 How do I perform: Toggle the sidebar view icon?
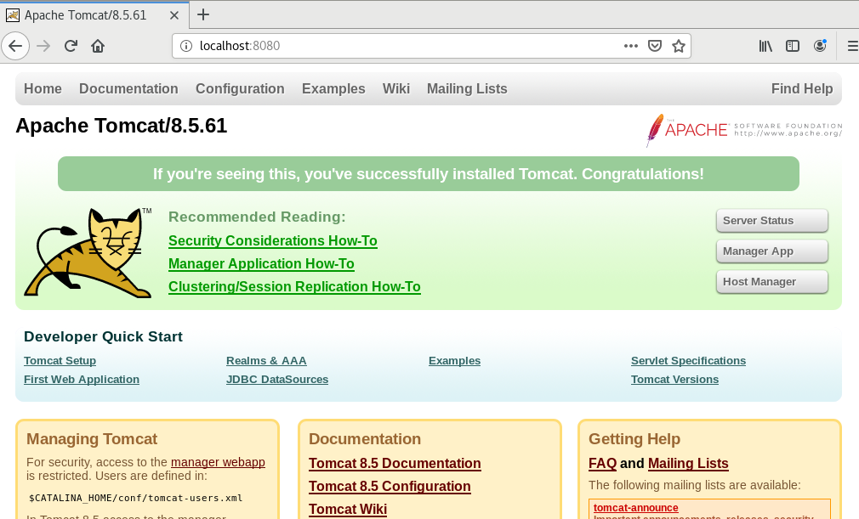point(792,46)
